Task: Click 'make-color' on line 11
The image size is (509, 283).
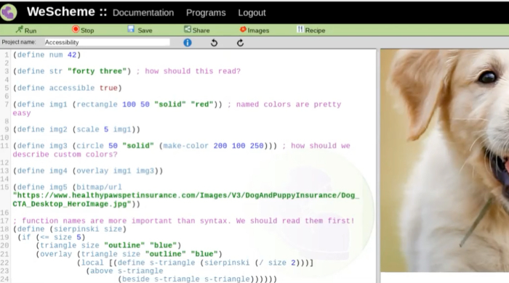Action: coord(185,146)
